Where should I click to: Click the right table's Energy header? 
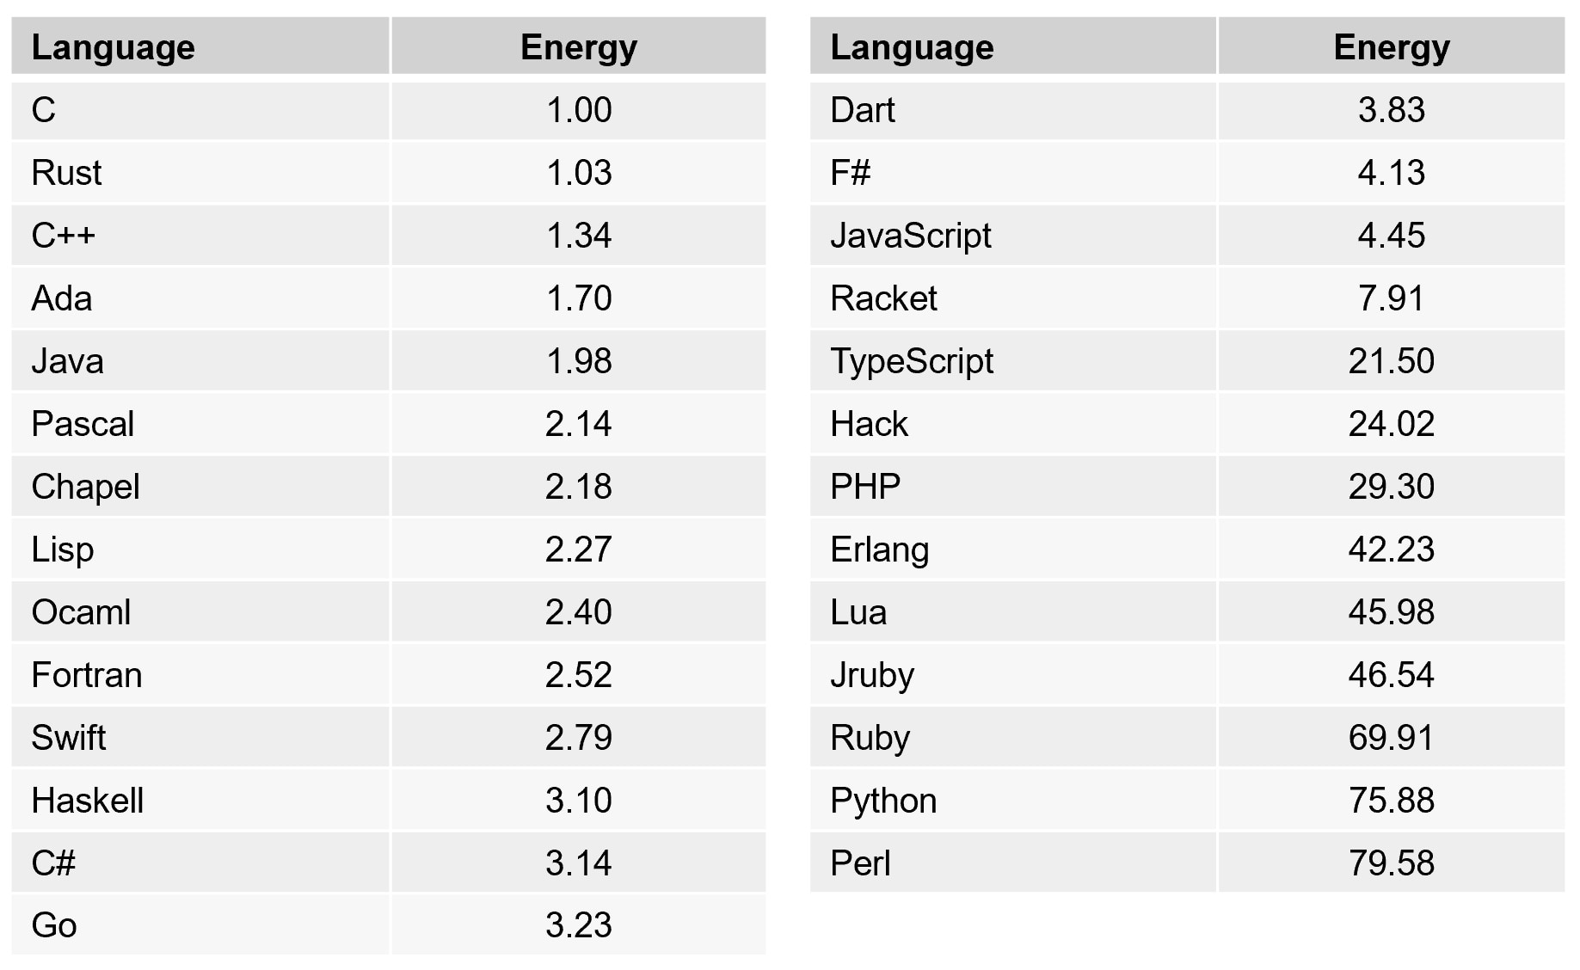pos(1391,47)
